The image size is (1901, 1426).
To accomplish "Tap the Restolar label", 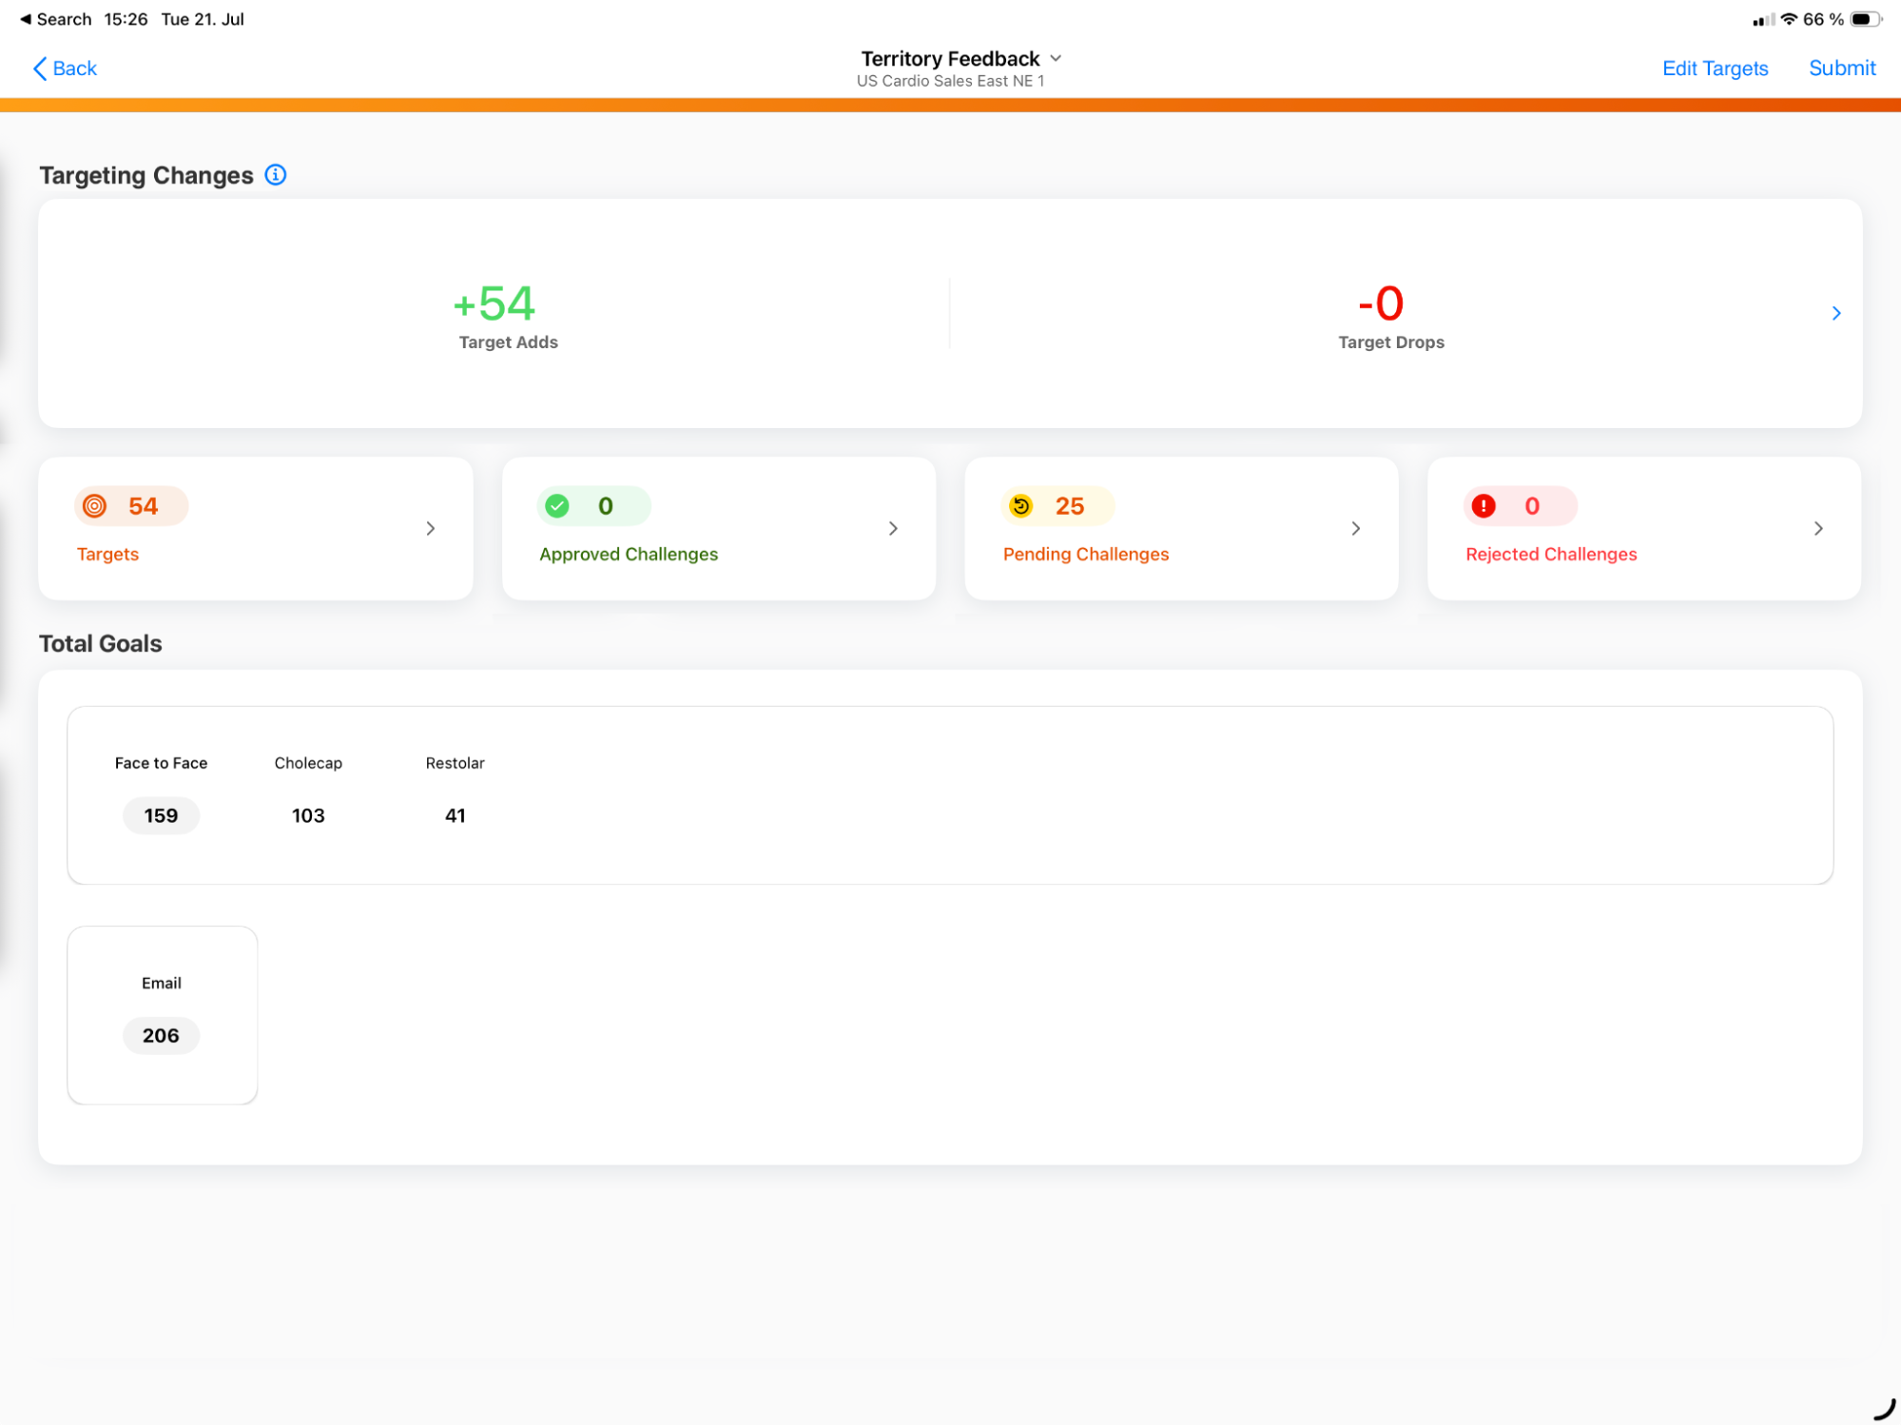I will [456, 763].
